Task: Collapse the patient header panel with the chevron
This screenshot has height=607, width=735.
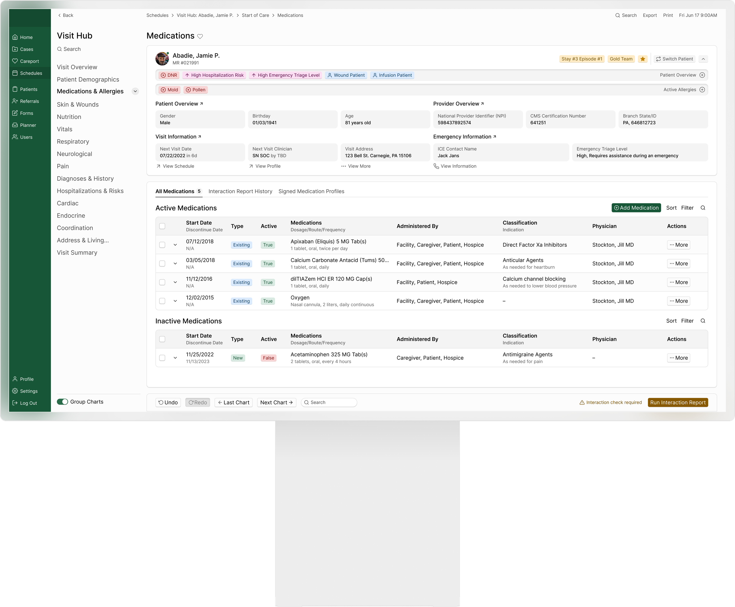Action: pos(703,59)
